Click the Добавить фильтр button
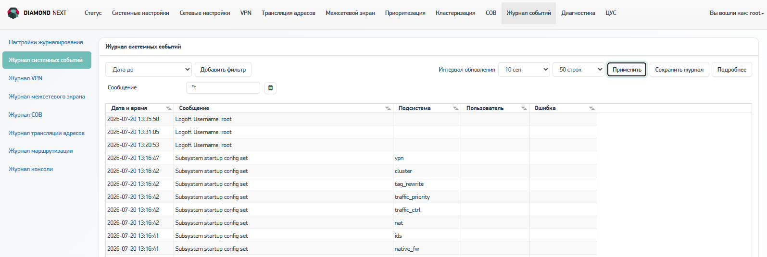 (223, 70)
